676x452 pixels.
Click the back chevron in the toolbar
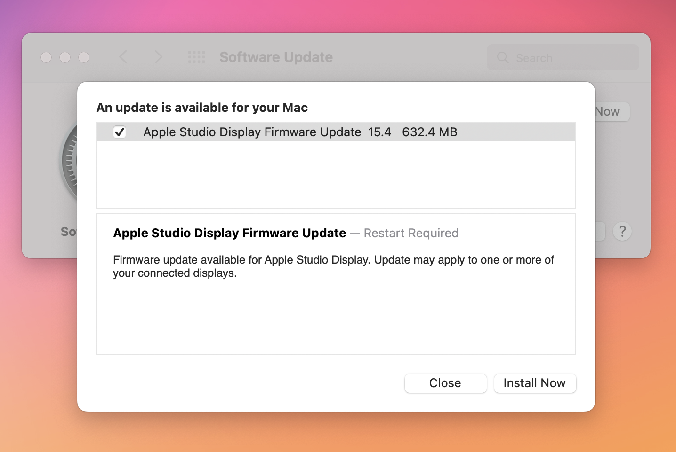[123, 57]
